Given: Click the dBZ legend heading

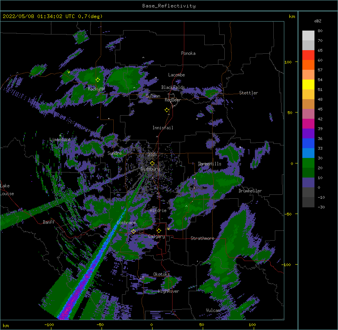Looking at the screenshot, I should pyautogui.click(x=318, y=21).
